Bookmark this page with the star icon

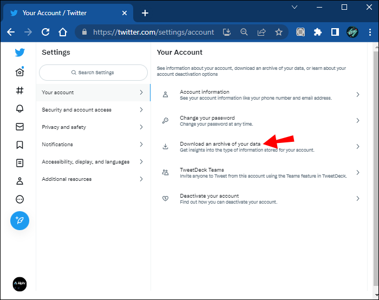(x=279, y=32)
